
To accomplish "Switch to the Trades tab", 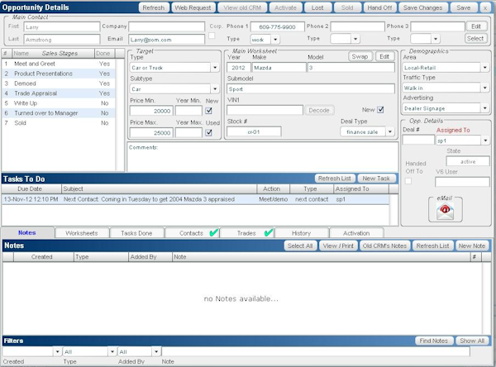I will [x=246, y=233].
